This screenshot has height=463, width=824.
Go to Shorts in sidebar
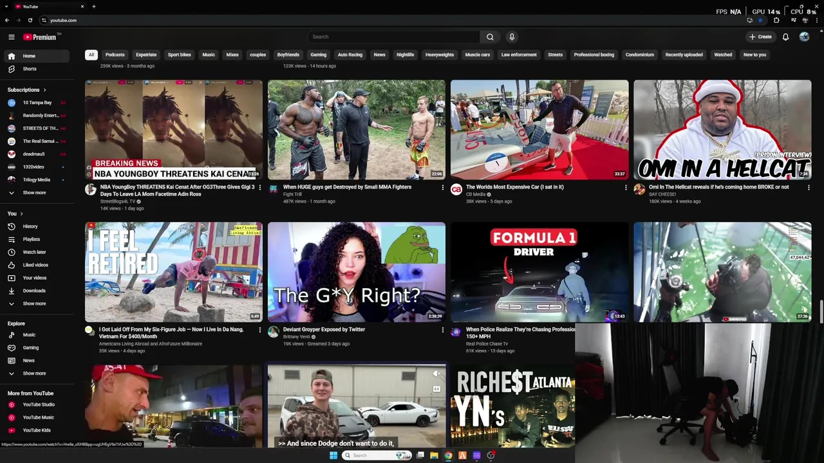[38, 69]
